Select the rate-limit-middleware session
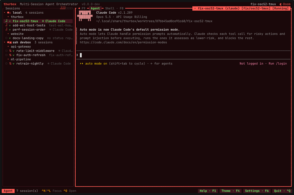This screenshot has width=294, height=195. click(38, 51)
